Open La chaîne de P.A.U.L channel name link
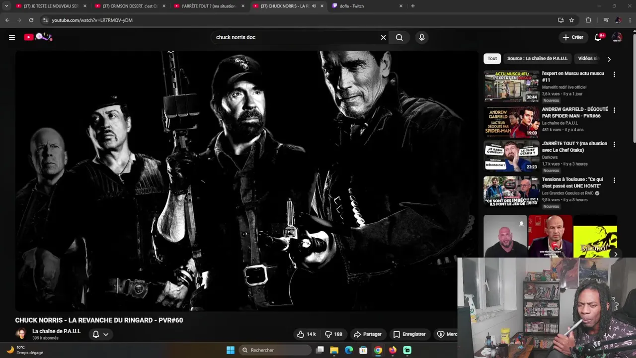636x358 pixels. click(56, 331)
